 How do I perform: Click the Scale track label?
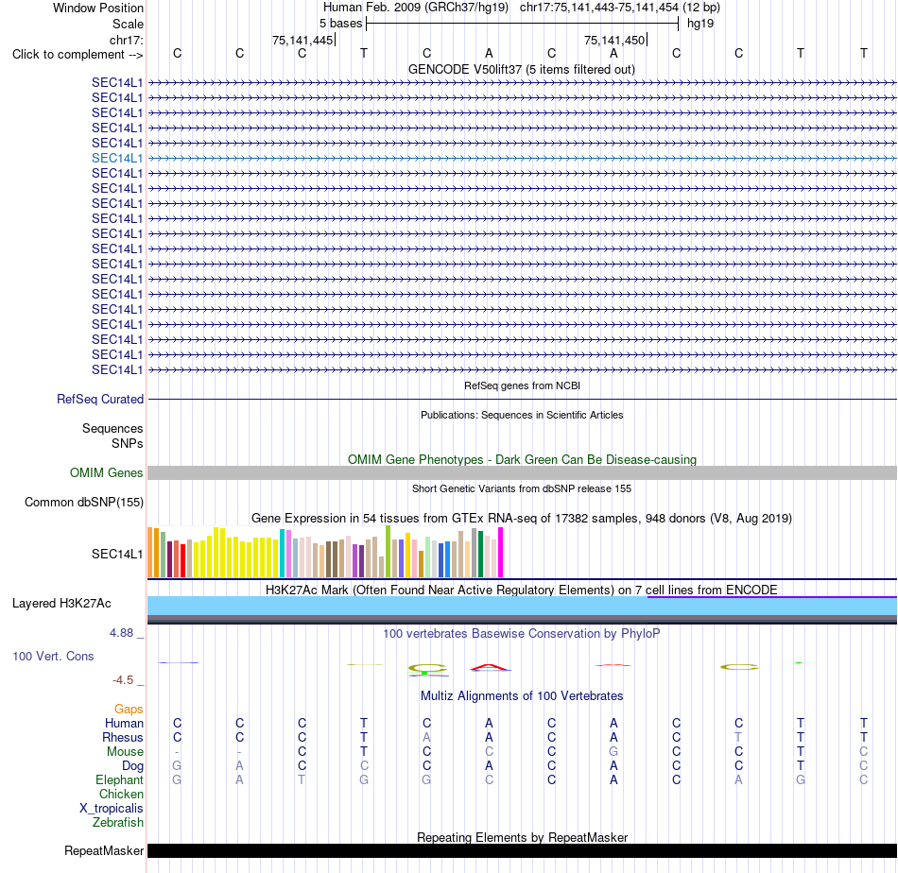click(128, 24)
